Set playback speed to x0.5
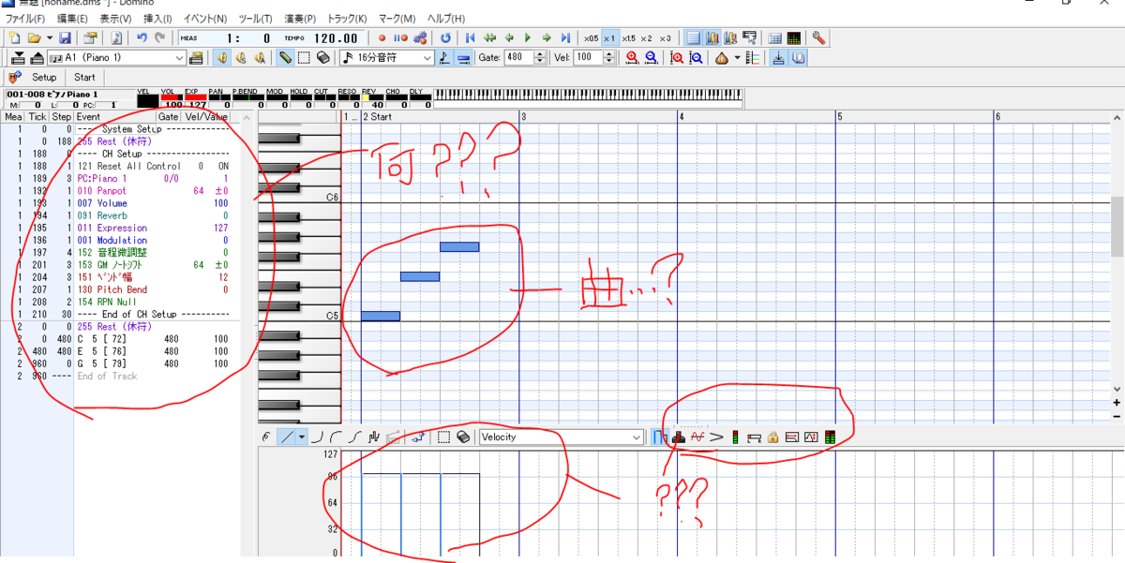 pyautogui.click(x=591, y=38)
